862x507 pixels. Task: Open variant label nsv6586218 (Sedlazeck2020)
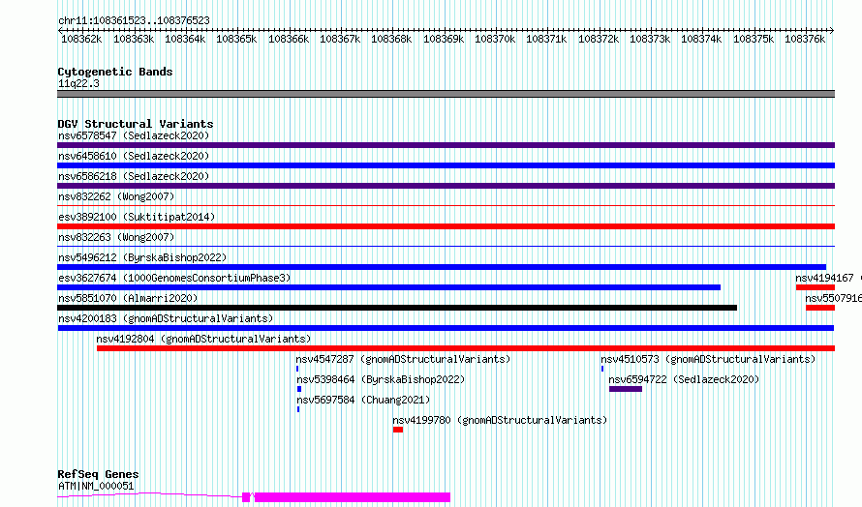click(x=134, y=176)
